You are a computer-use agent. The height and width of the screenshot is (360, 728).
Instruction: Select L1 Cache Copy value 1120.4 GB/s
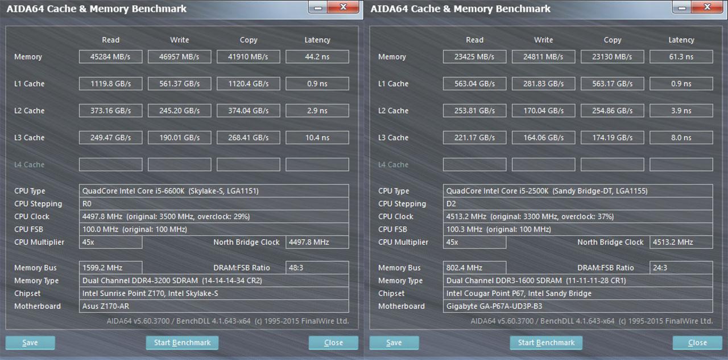pos(248,83)
